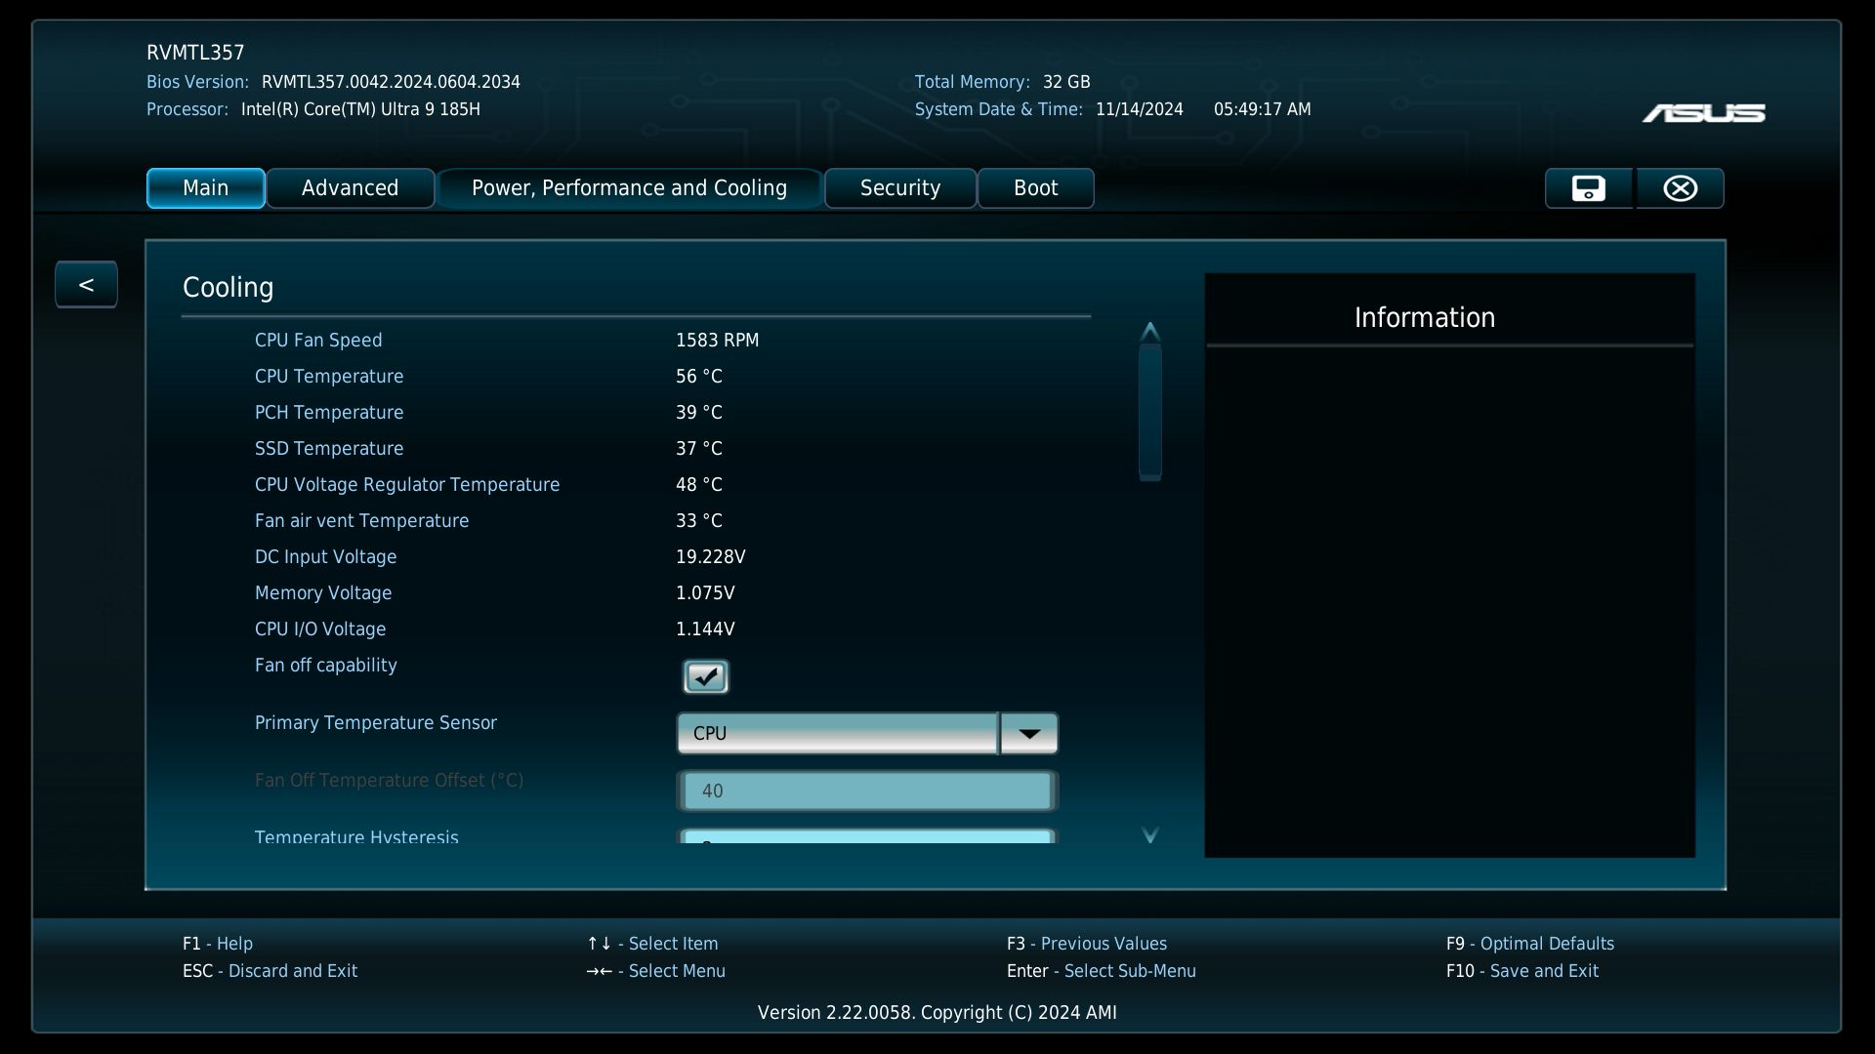This screenshot has width=1875, height=1054.
Task: Toggle the Fan off capability checkbox
Action: (705, 676)
